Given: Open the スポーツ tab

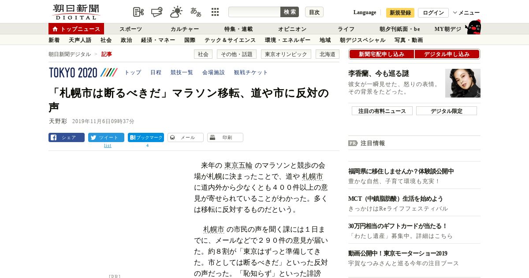Looking at the screenshot, I should [x=131, y=29].
